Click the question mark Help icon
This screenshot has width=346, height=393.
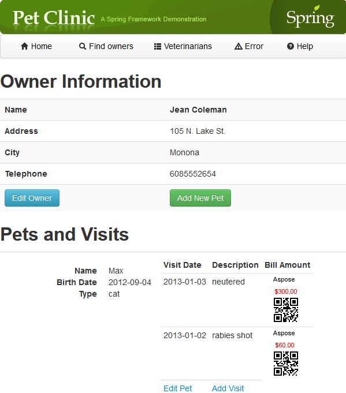[x=291, y=46]
